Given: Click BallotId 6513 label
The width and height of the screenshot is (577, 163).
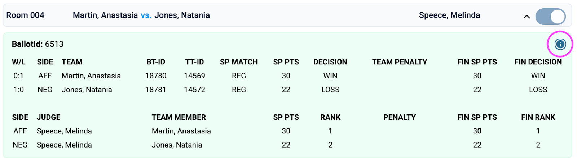Looking at the screenshot, I should click(38, 44).
